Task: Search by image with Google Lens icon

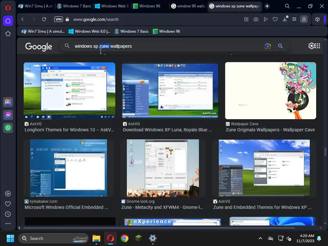Action: tap(268, 46)
